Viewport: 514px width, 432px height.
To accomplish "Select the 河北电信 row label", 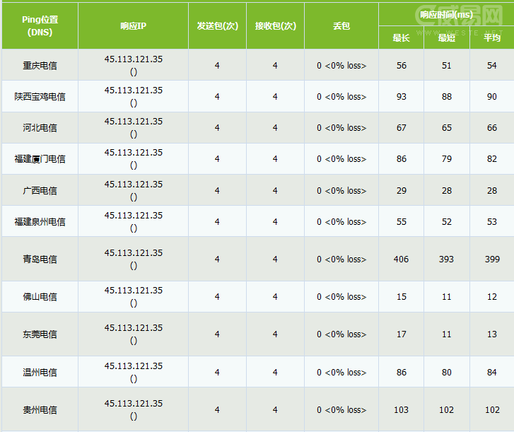I will coord(40,128).
